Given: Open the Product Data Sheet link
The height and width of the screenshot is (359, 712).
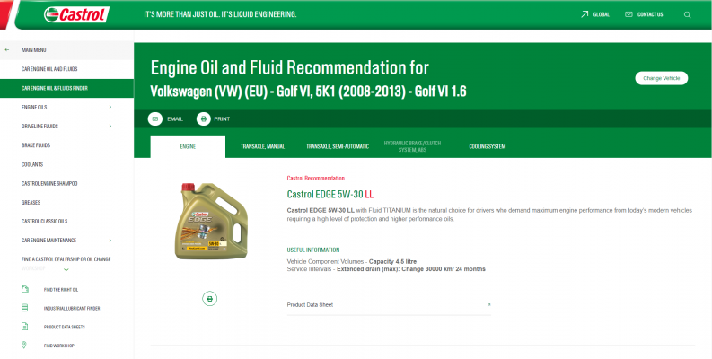Looking at the screenshot, I should (x=389, y=305).
